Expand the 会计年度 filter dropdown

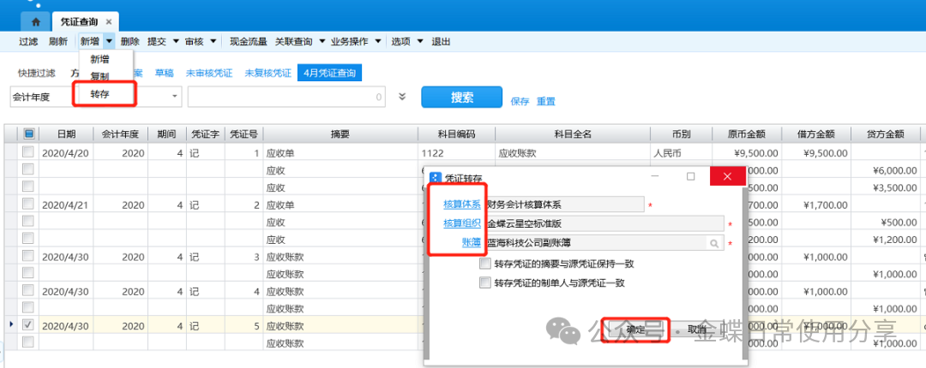pyautogui.click(x=175, y=97)
